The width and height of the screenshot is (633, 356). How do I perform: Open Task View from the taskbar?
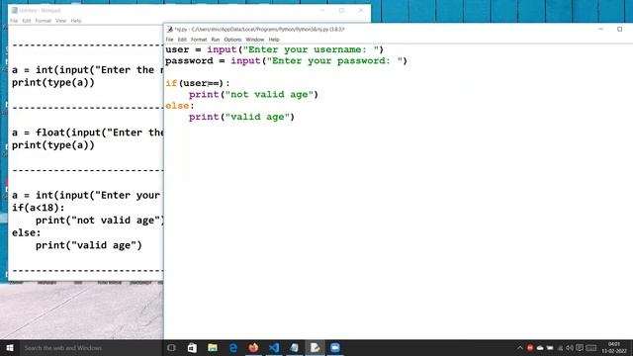(x=171, y=347)
